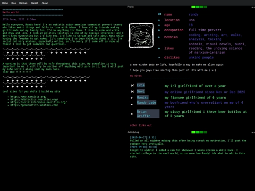This screenshot has height=191, width=255.
Task: Click the green bar in ActivityLog header
Action: point(199,132)
